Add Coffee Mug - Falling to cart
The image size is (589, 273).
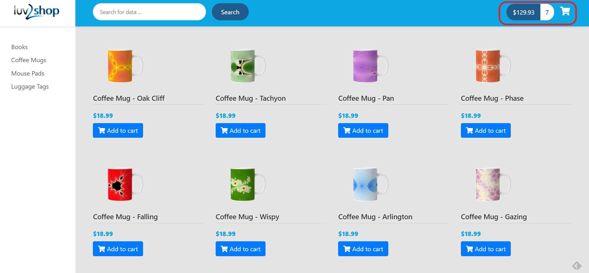(x=118, y=249)
